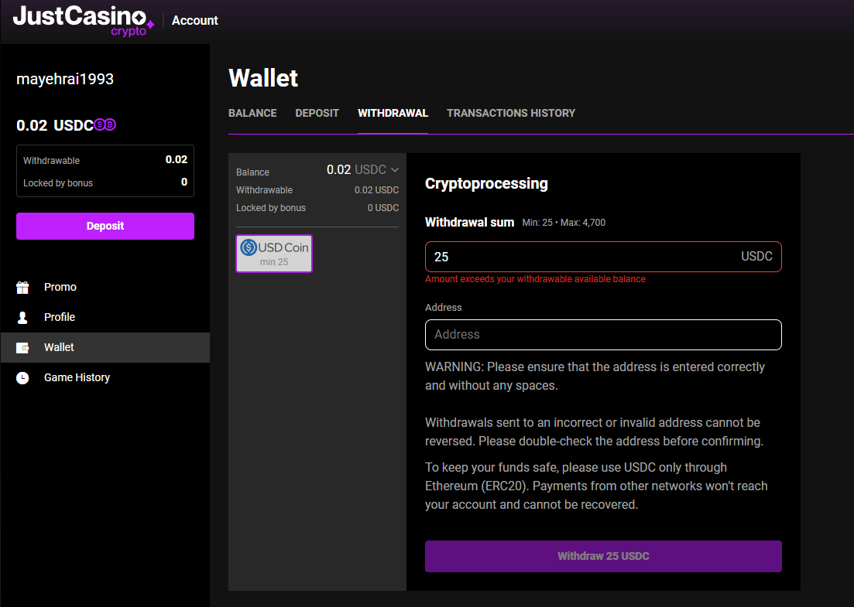This screenshot has height=607, width=854.
Task: Click the JustCasino crypto logo
Action: click(84, 21)
